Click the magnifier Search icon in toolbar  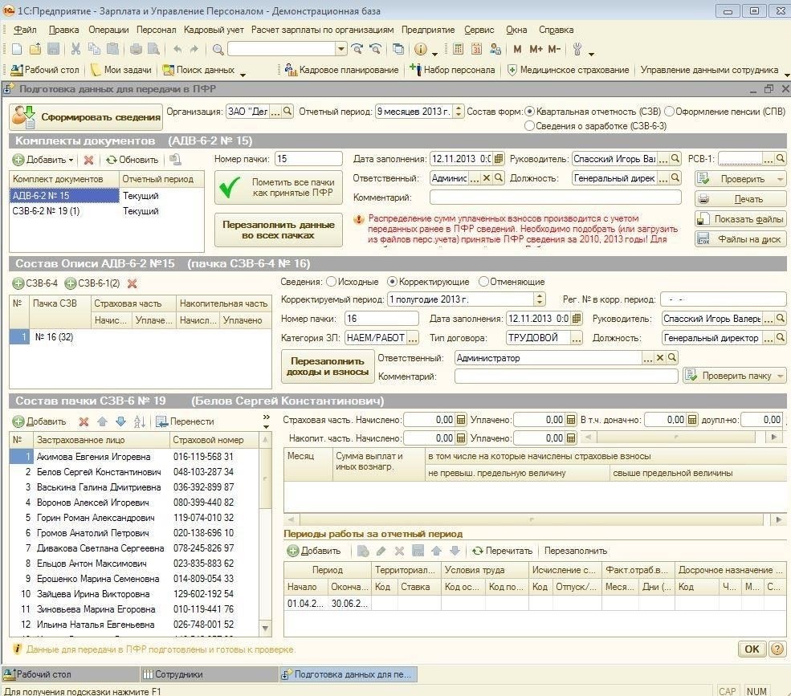coord(218,49)
